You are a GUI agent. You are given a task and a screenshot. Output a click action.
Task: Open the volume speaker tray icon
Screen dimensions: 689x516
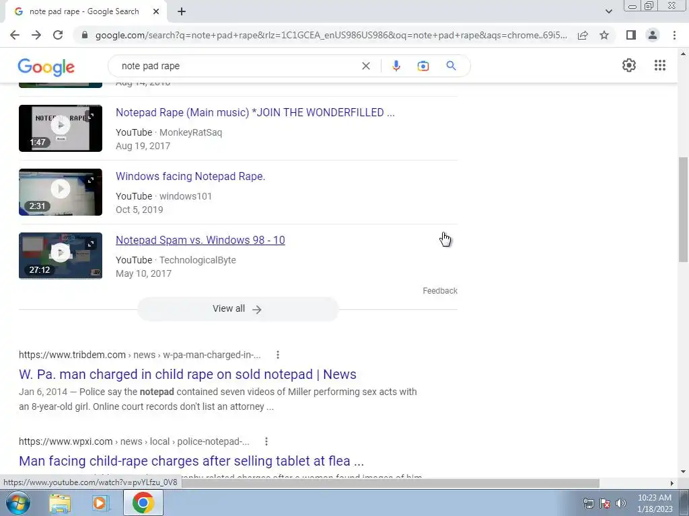[620, 503]
